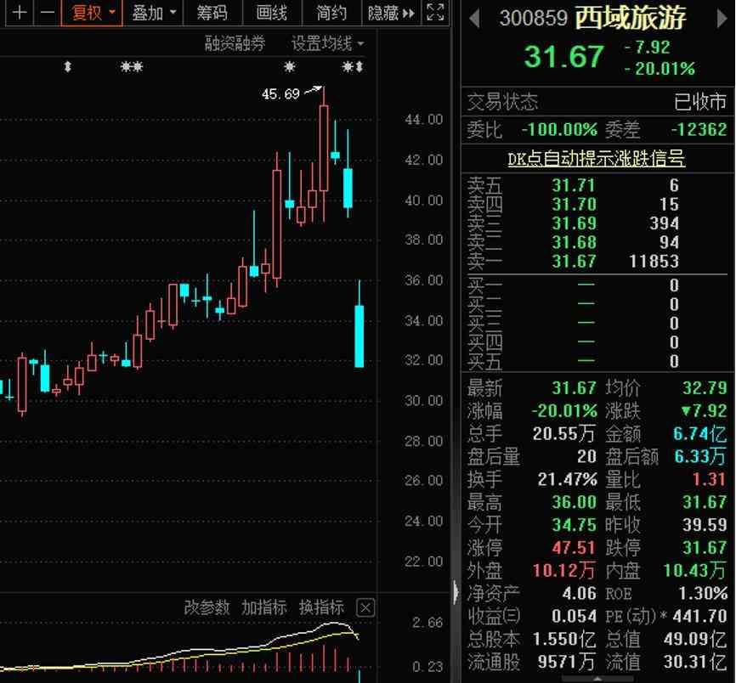Click 改参数 to modify indicator parameters

[207, 607]
